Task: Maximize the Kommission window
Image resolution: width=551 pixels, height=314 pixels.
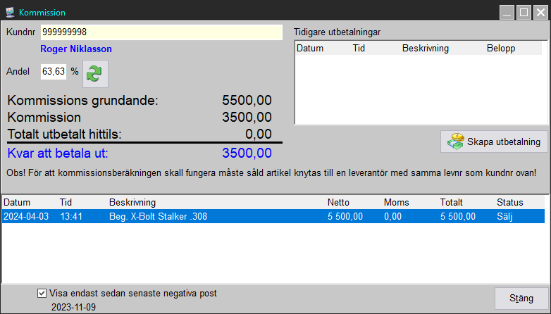Action: tap(524, 12)
